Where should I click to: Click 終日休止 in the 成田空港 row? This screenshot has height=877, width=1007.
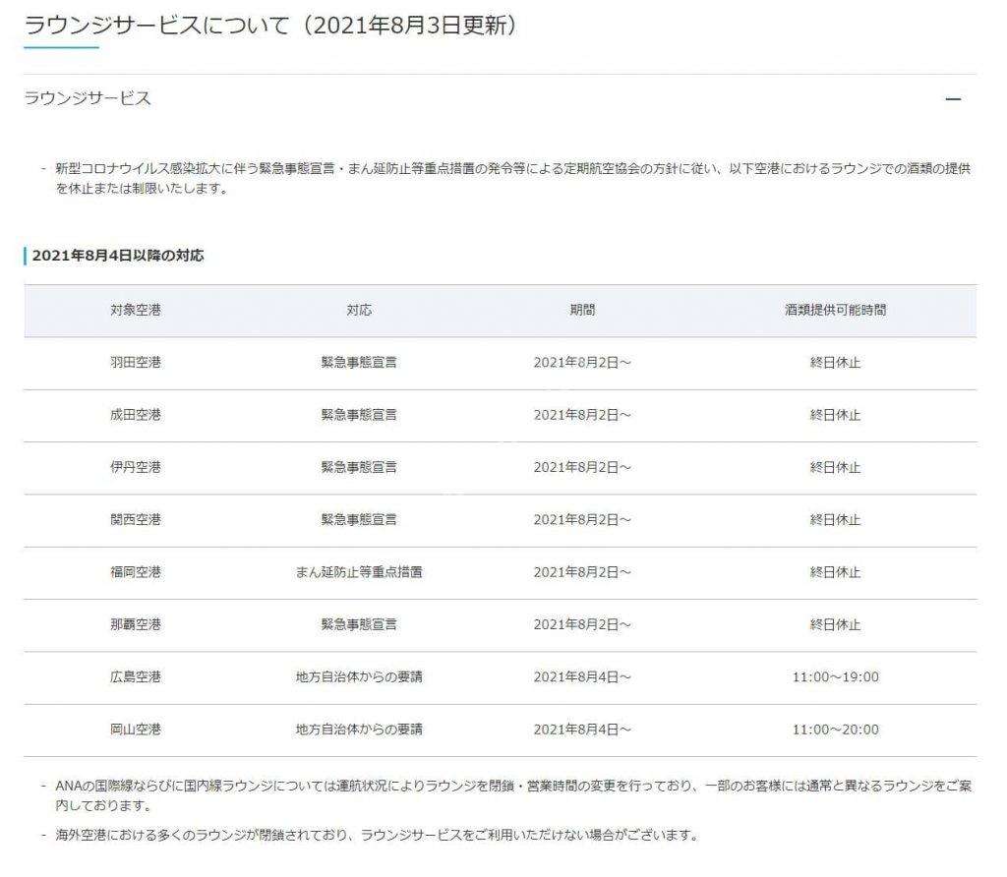835,415
